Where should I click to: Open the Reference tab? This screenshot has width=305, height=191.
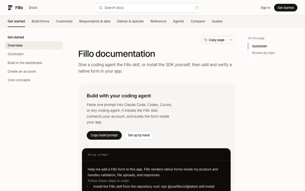click(x=158, y=21)
